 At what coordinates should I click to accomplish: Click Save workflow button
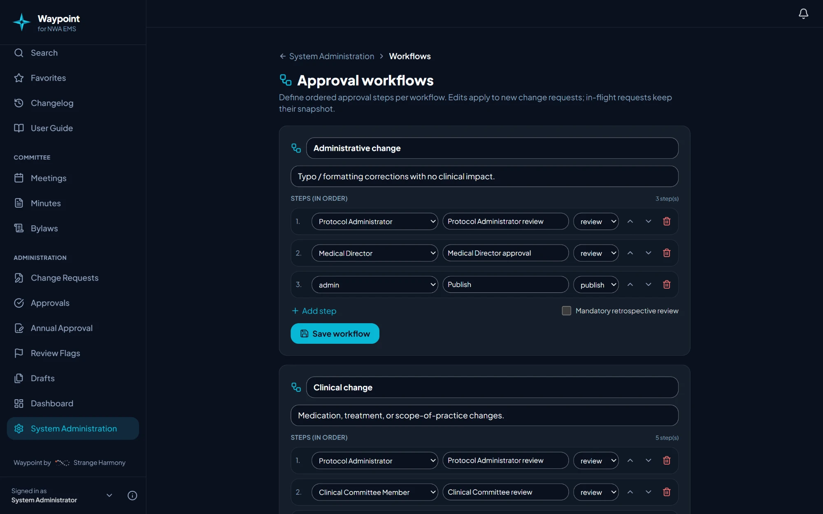click(x=335, y=333)
